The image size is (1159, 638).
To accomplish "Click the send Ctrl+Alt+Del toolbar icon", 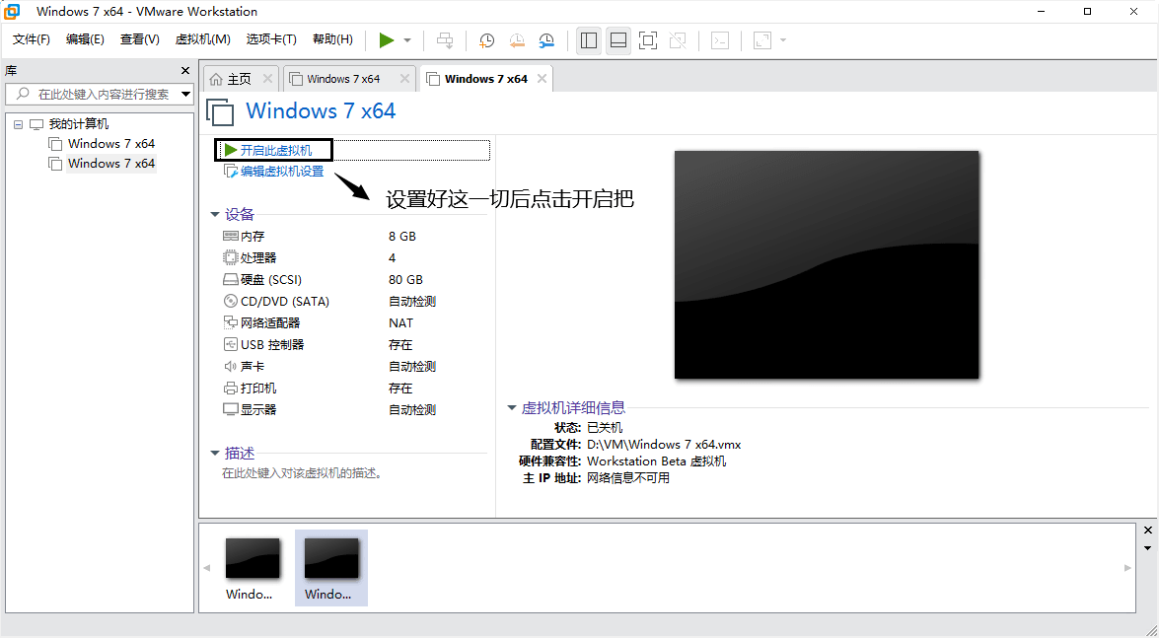I will tap(445, 39).
